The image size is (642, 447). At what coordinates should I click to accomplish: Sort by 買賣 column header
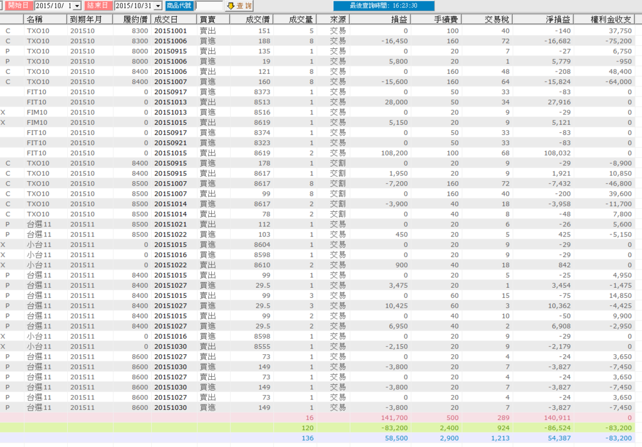click(x=213, y=19)
